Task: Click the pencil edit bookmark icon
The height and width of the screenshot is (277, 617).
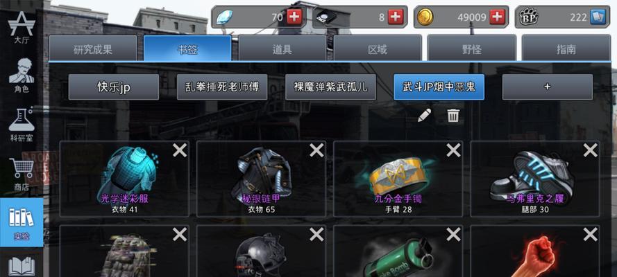Action: [424, 116]
